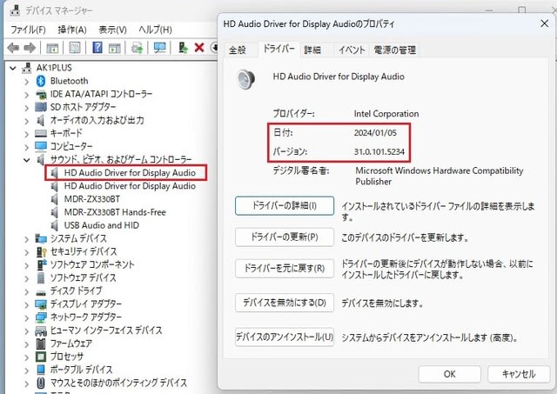Collapse サウンド、ビデオ、およびゲーム コントローラー chevron

point(27,160)
